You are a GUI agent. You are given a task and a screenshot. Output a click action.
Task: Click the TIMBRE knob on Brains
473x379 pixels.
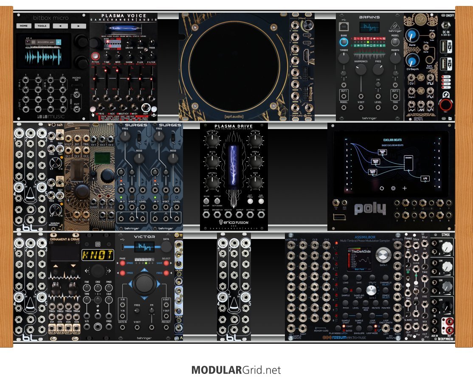tap(343, 58)
